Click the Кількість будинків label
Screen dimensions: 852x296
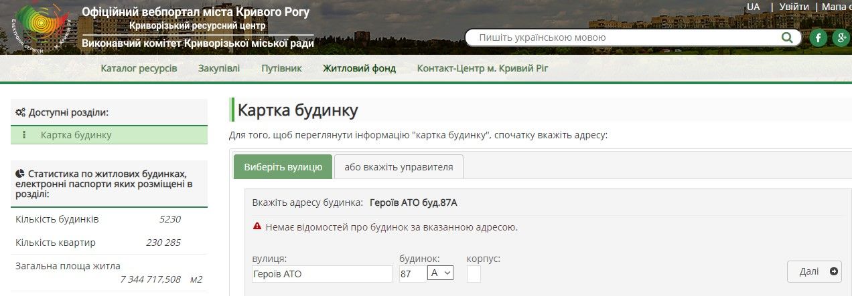[x=57, y=219]
